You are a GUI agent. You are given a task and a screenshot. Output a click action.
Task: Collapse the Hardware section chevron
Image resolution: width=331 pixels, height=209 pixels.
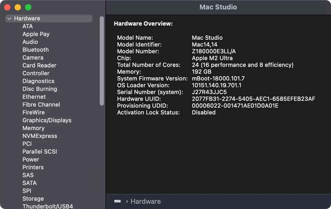point(9,19)
